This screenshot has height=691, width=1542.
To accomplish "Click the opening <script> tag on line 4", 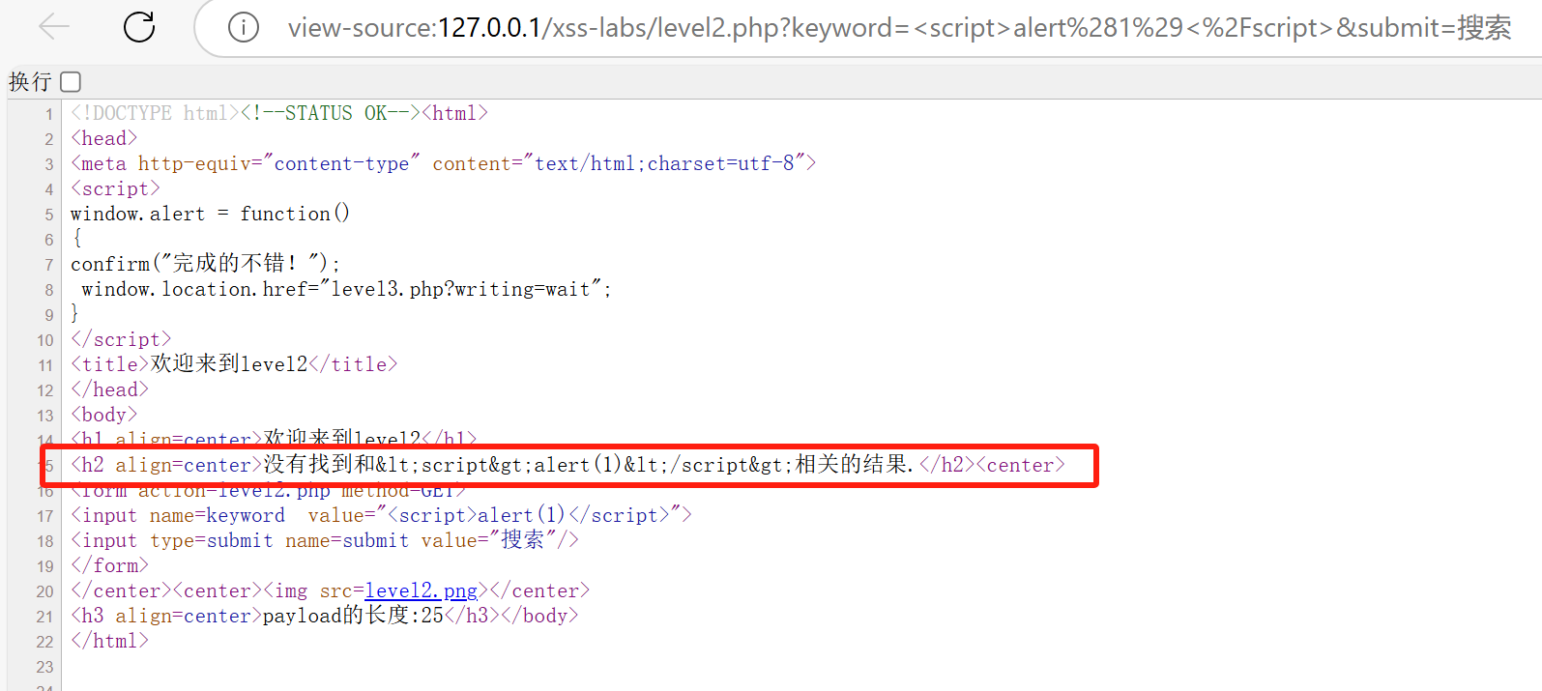I will 115,188.
